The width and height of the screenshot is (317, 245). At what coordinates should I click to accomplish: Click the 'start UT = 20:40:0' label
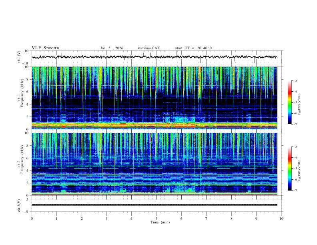point(193,48)
